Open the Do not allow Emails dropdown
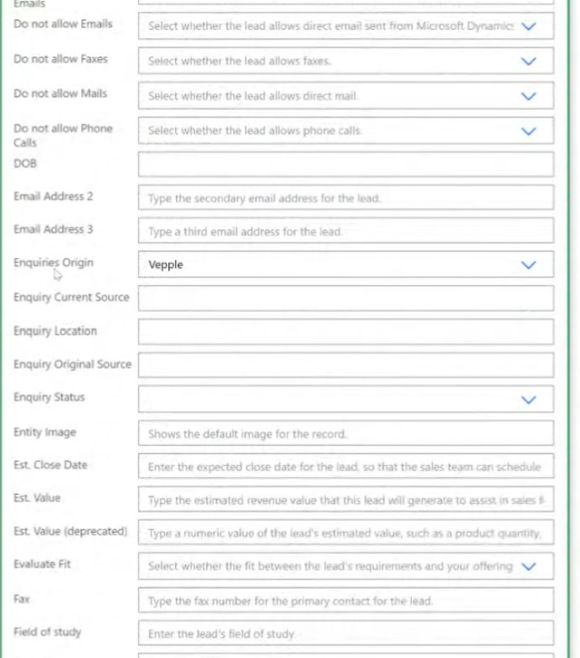 coord(346,26)
